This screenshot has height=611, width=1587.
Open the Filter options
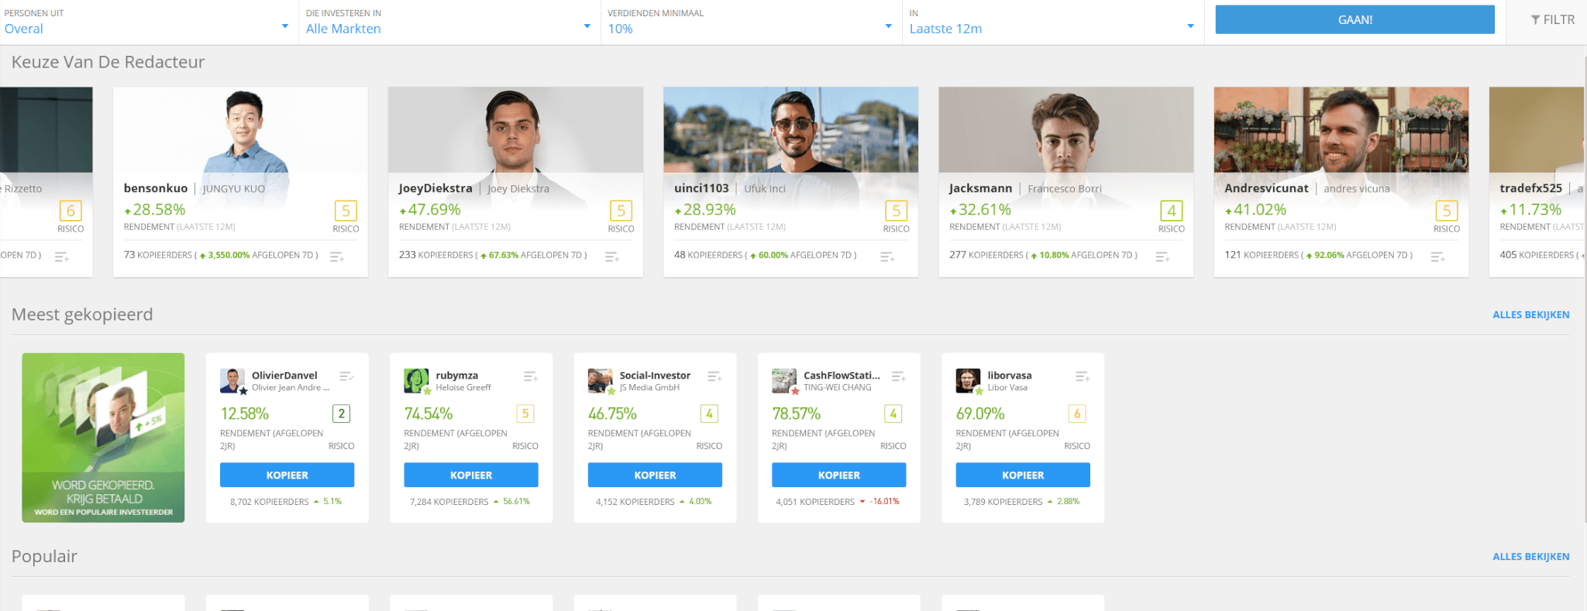1552,19
